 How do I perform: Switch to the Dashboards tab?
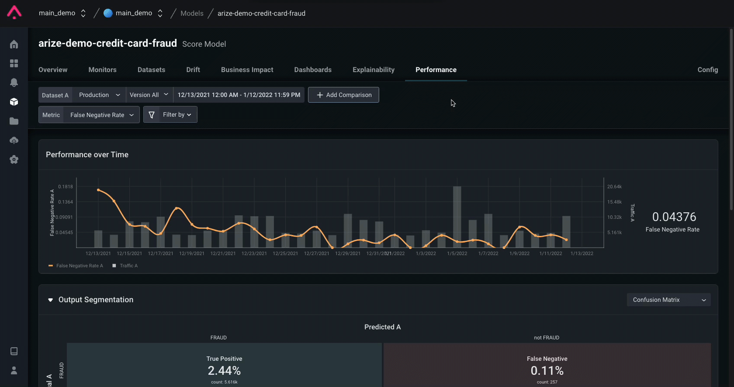313,70
